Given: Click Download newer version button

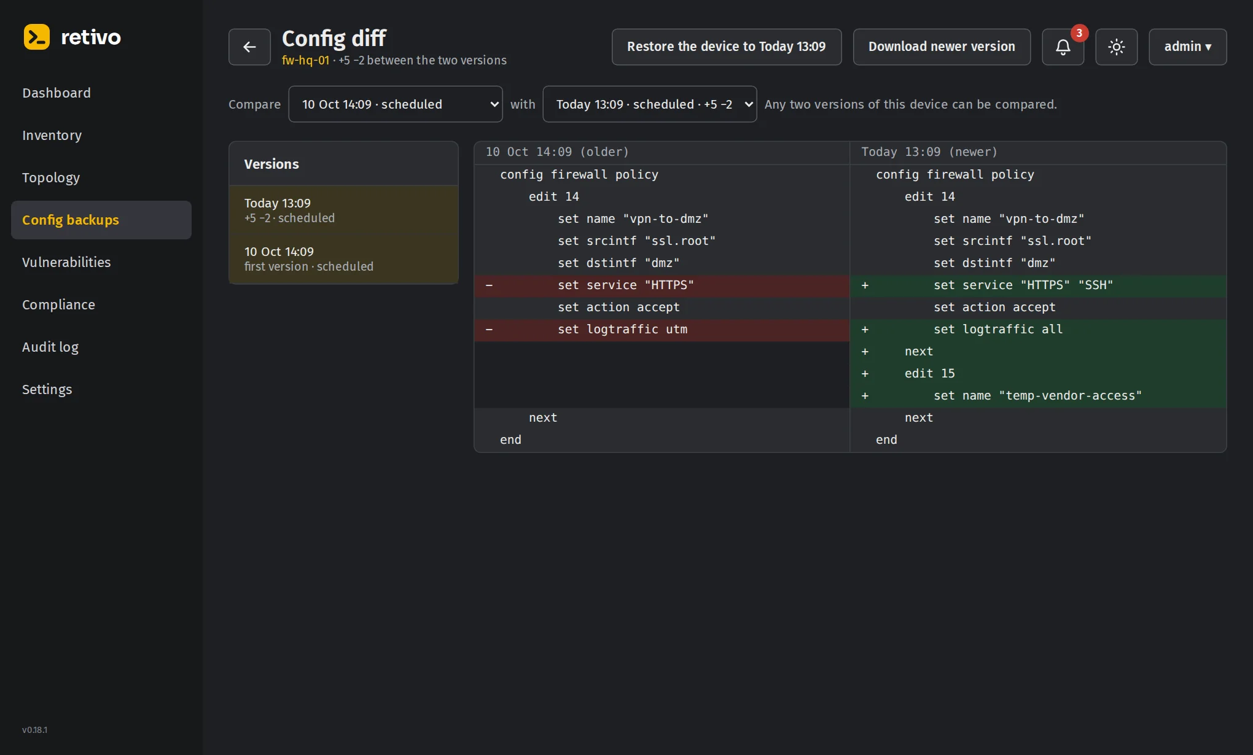Looking at the screenshot, I should point(942,47).
